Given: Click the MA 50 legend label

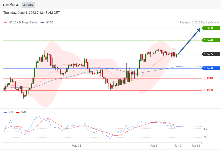Looking at the screenshot, I should pos(49,23).
